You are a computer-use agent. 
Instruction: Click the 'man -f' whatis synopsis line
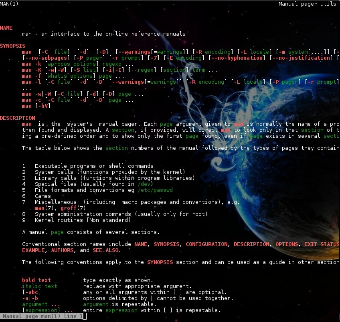click(73, 76)
